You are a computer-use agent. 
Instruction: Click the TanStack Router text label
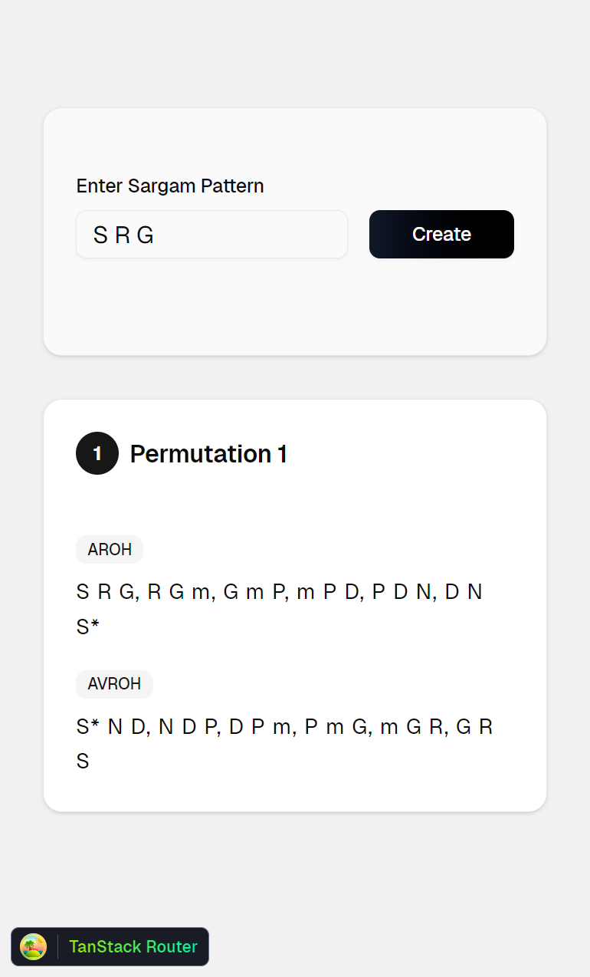click(133, 946)
